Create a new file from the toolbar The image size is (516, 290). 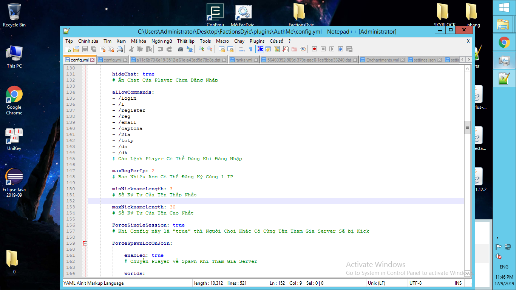68,49
